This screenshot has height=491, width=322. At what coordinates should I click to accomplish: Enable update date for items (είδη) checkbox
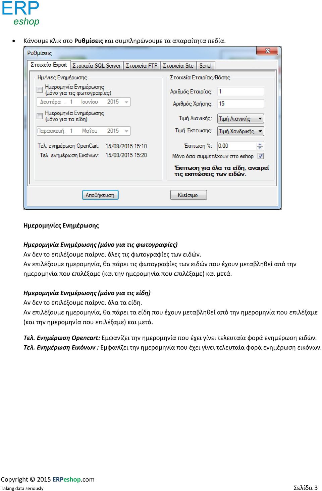[40, 116]
